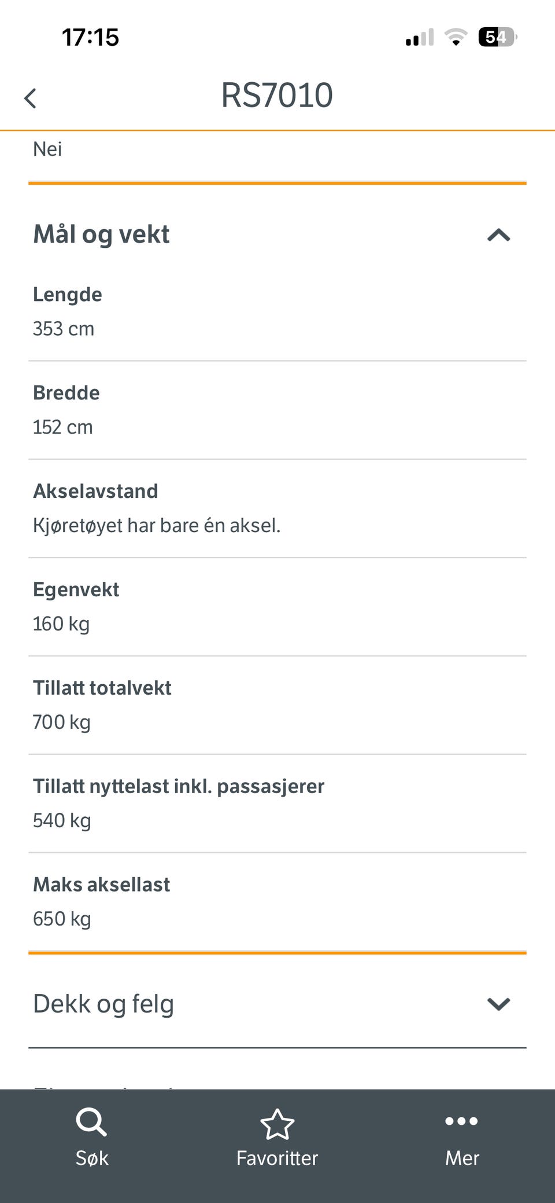
Task: Tap the Søk magnifier icon
Action: tap(91, 1122)
